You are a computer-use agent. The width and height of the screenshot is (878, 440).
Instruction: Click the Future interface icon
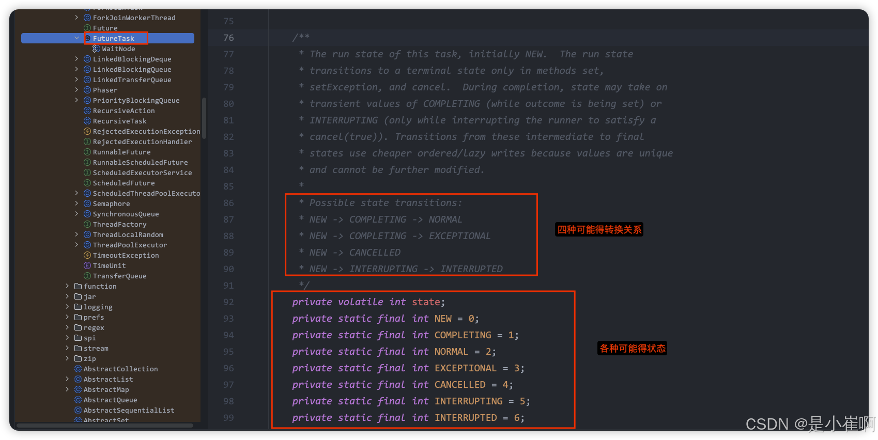[x=87, y=28]
